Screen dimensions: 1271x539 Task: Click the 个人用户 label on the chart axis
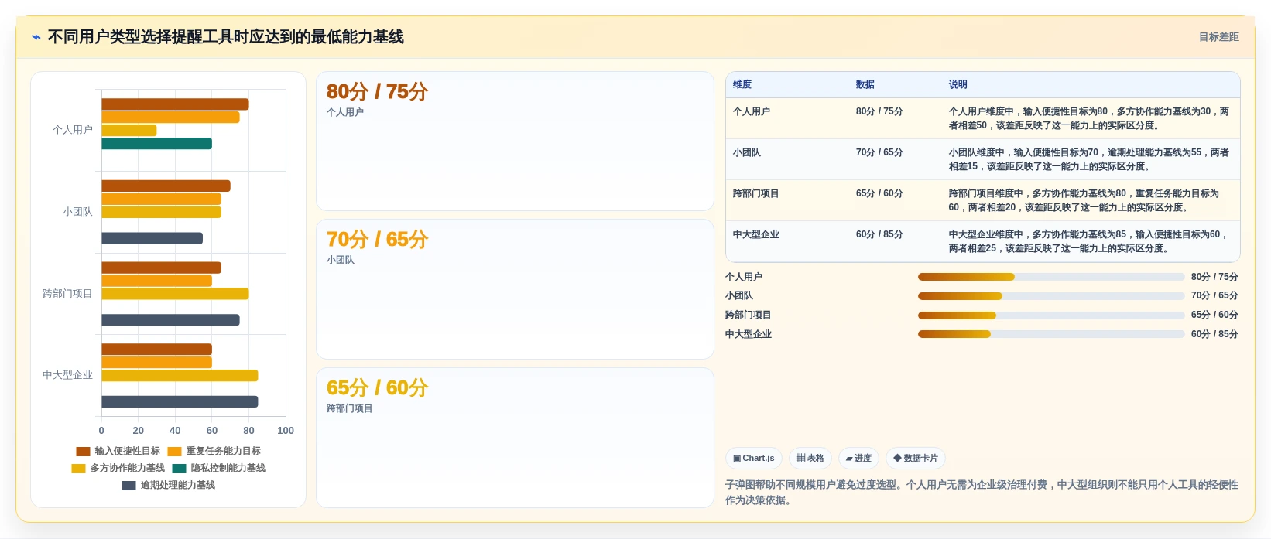(73, 130)
